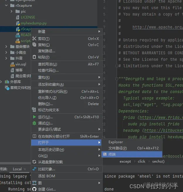Open the 重构(R) submenu
The image size is (183, 192).
pyautogui.click(x=67, y=78)
